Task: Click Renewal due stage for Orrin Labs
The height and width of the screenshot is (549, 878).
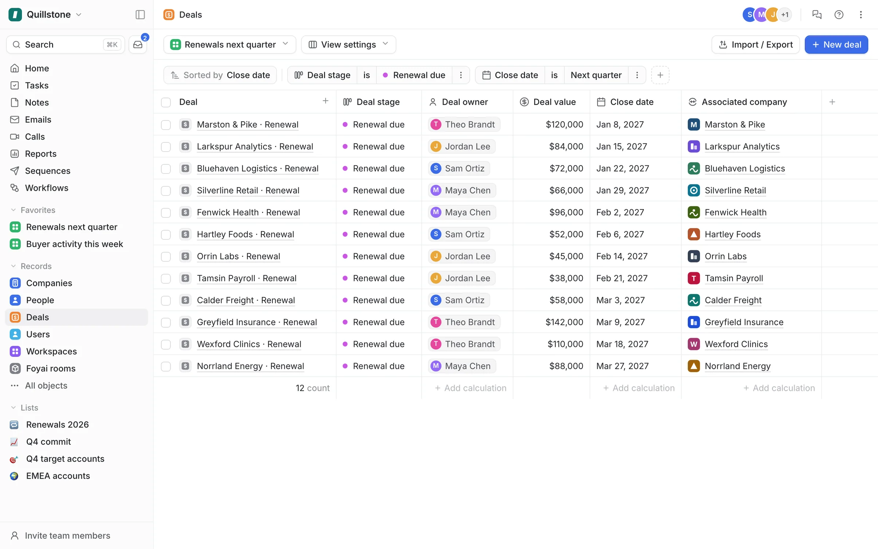Action: coord(375,256)
